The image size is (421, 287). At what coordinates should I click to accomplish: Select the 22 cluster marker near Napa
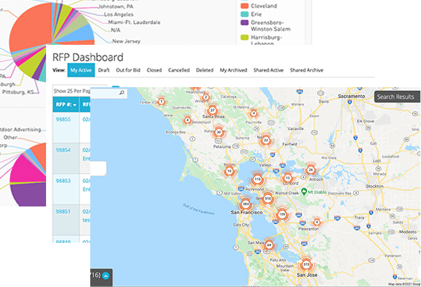[266, 140]
